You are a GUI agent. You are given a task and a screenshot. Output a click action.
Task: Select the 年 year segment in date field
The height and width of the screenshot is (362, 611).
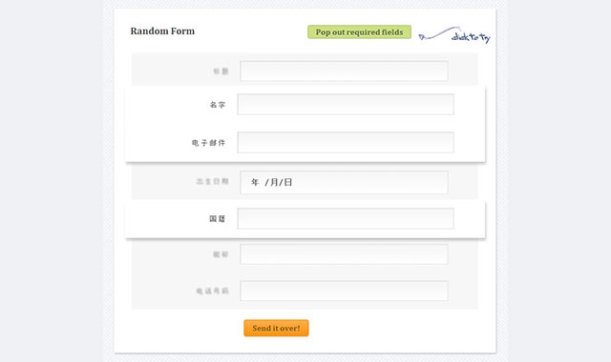click(255, 182)
